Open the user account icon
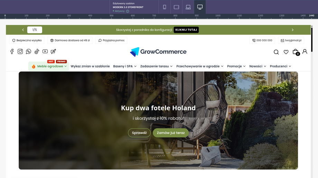 pos(305,52)
